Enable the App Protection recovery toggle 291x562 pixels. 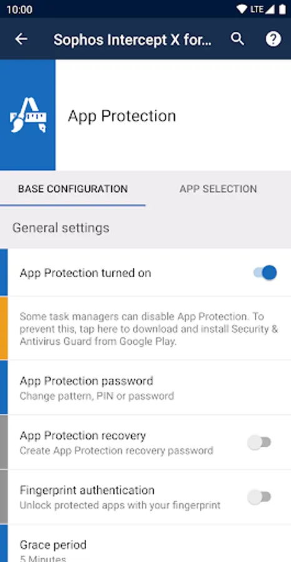coord(259,442)
